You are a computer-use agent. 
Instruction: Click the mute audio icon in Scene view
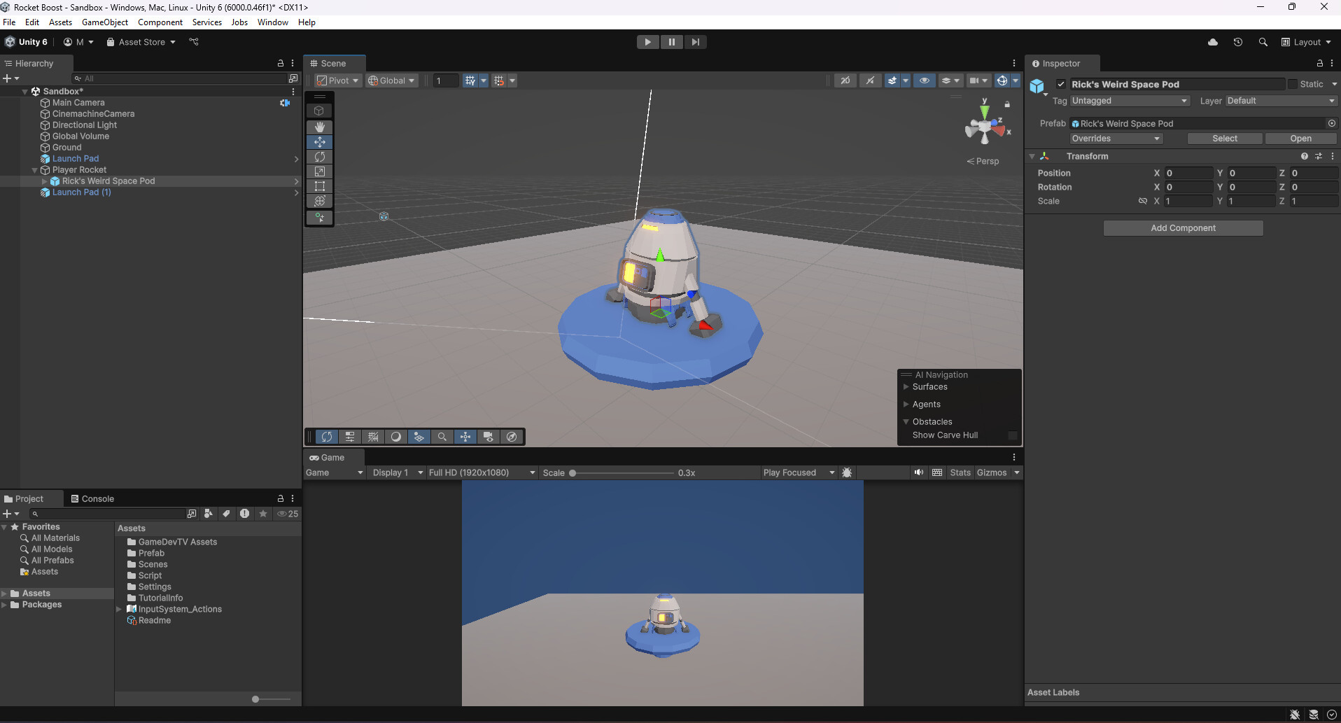point(870,80)
